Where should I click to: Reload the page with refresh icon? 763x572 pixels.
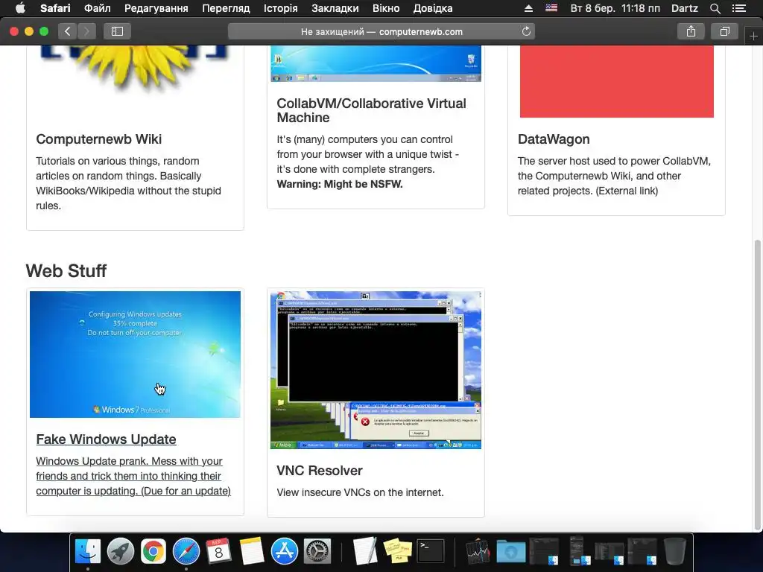(x=526, y=31)
